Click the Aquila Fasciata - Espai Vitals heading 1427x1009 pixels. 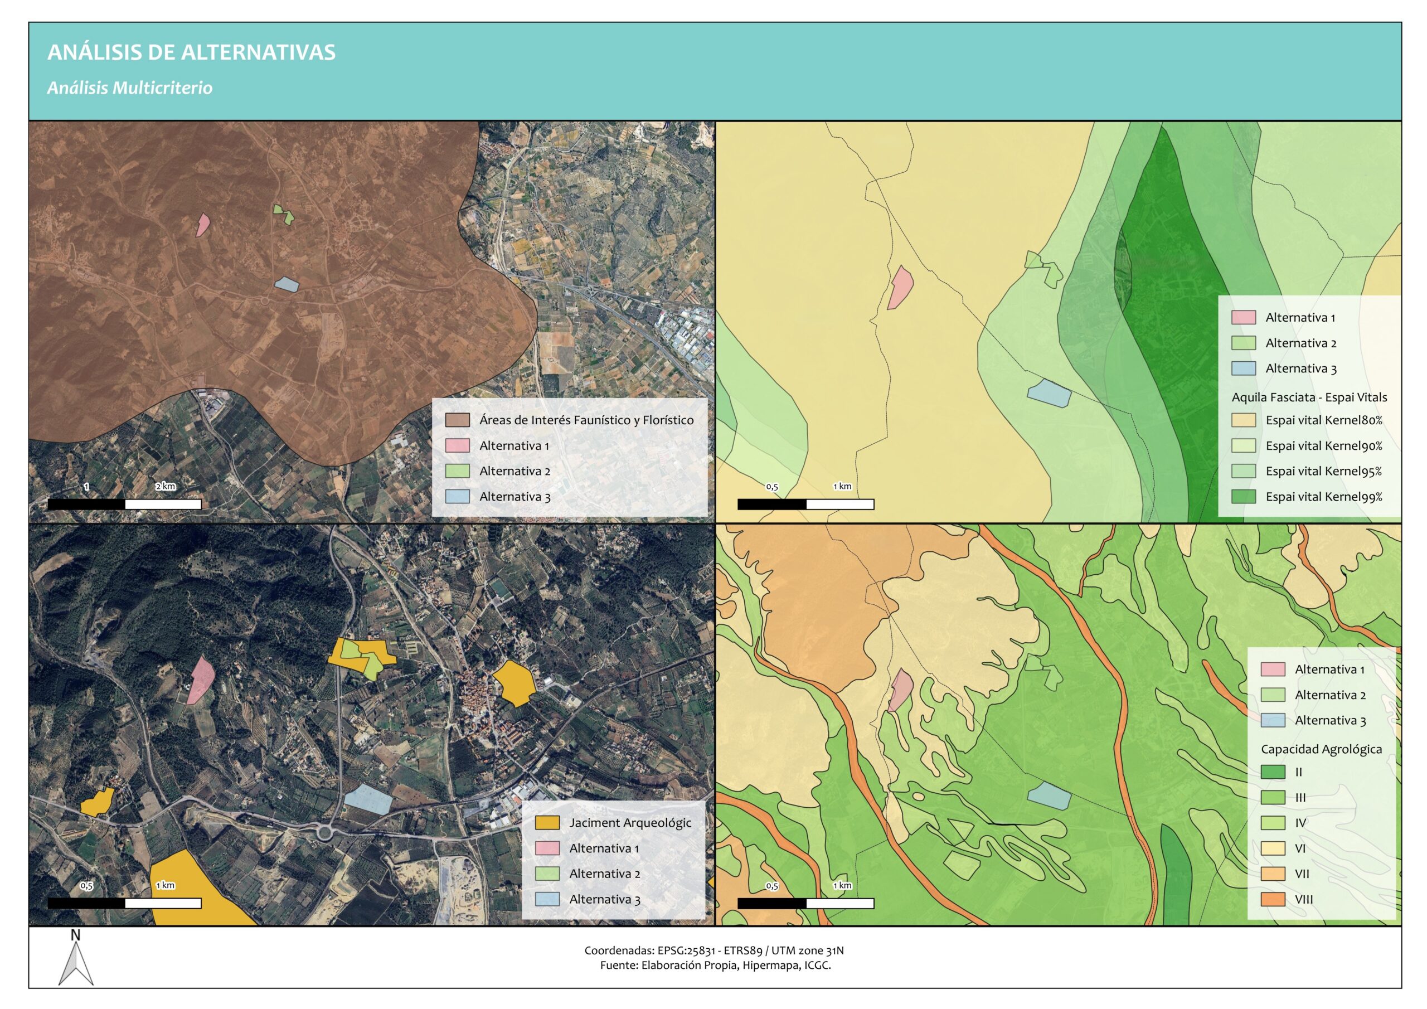[x=1309, y=397]
